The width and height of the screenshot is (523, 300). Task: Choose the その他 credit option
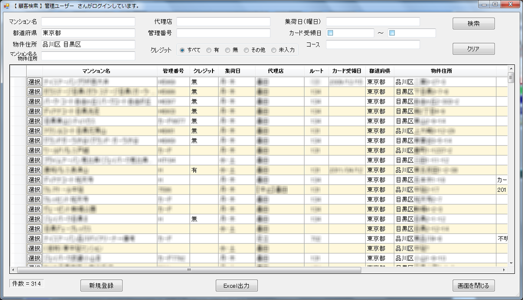(x=247, y=50)
